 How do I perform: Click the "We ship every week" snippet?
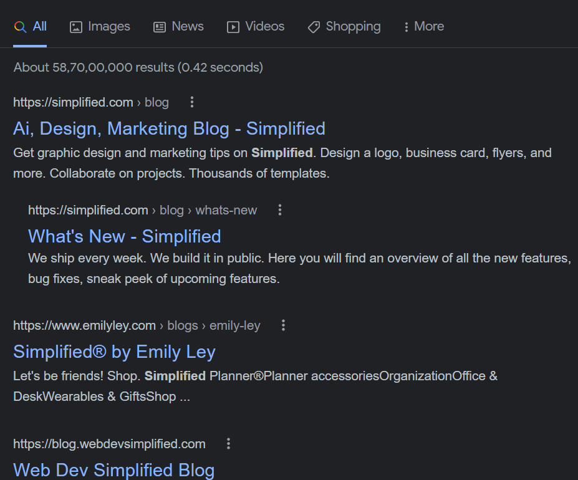(300, 269)
